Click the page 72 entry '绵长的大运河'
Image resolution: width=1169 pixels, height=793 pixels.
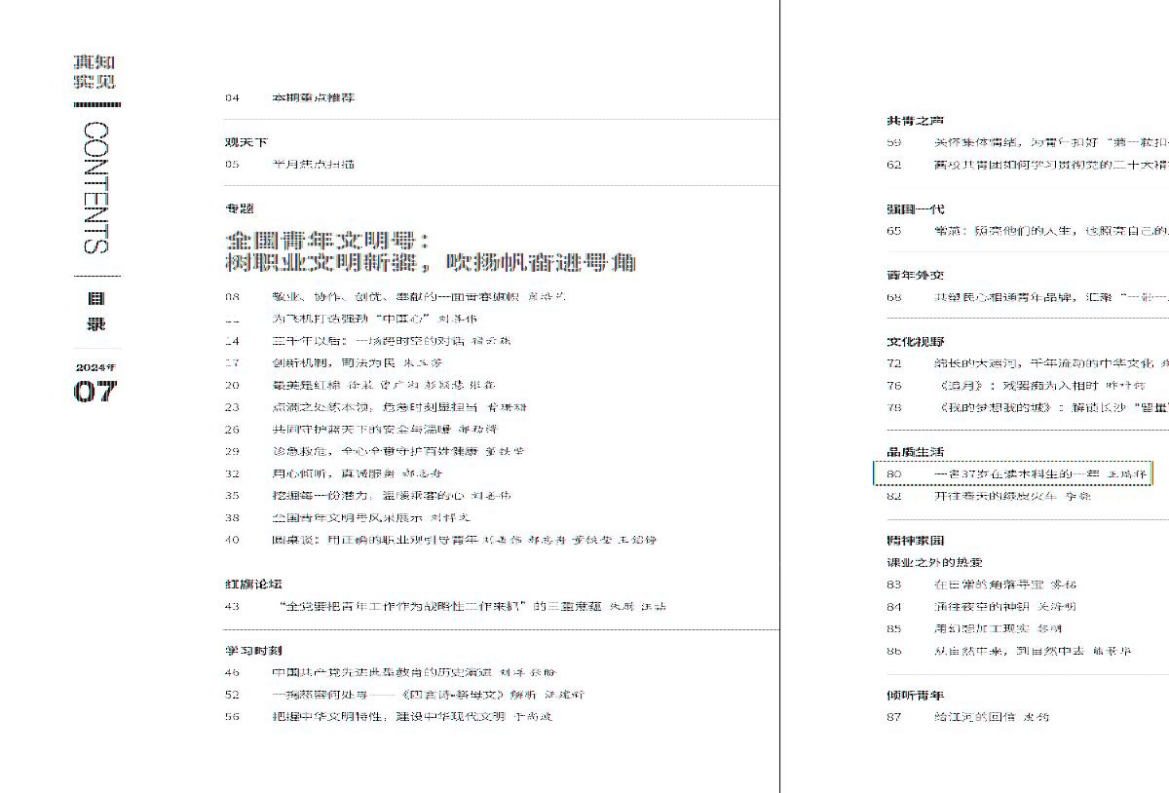click(1028, 363)
